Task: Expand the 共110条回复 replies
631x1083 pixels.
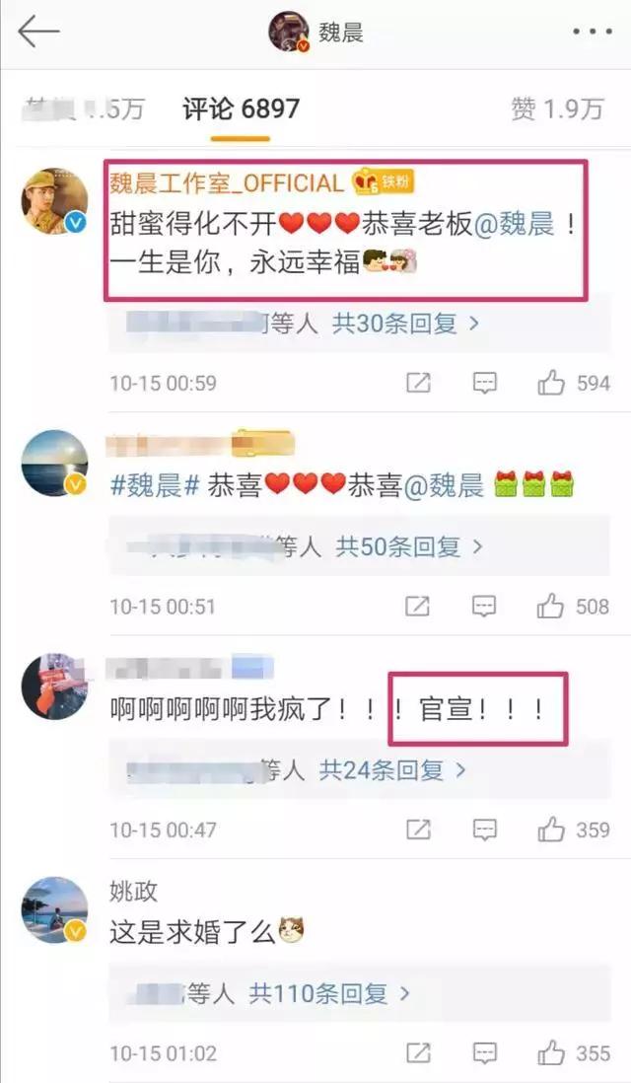Action: tap(330, 994)
